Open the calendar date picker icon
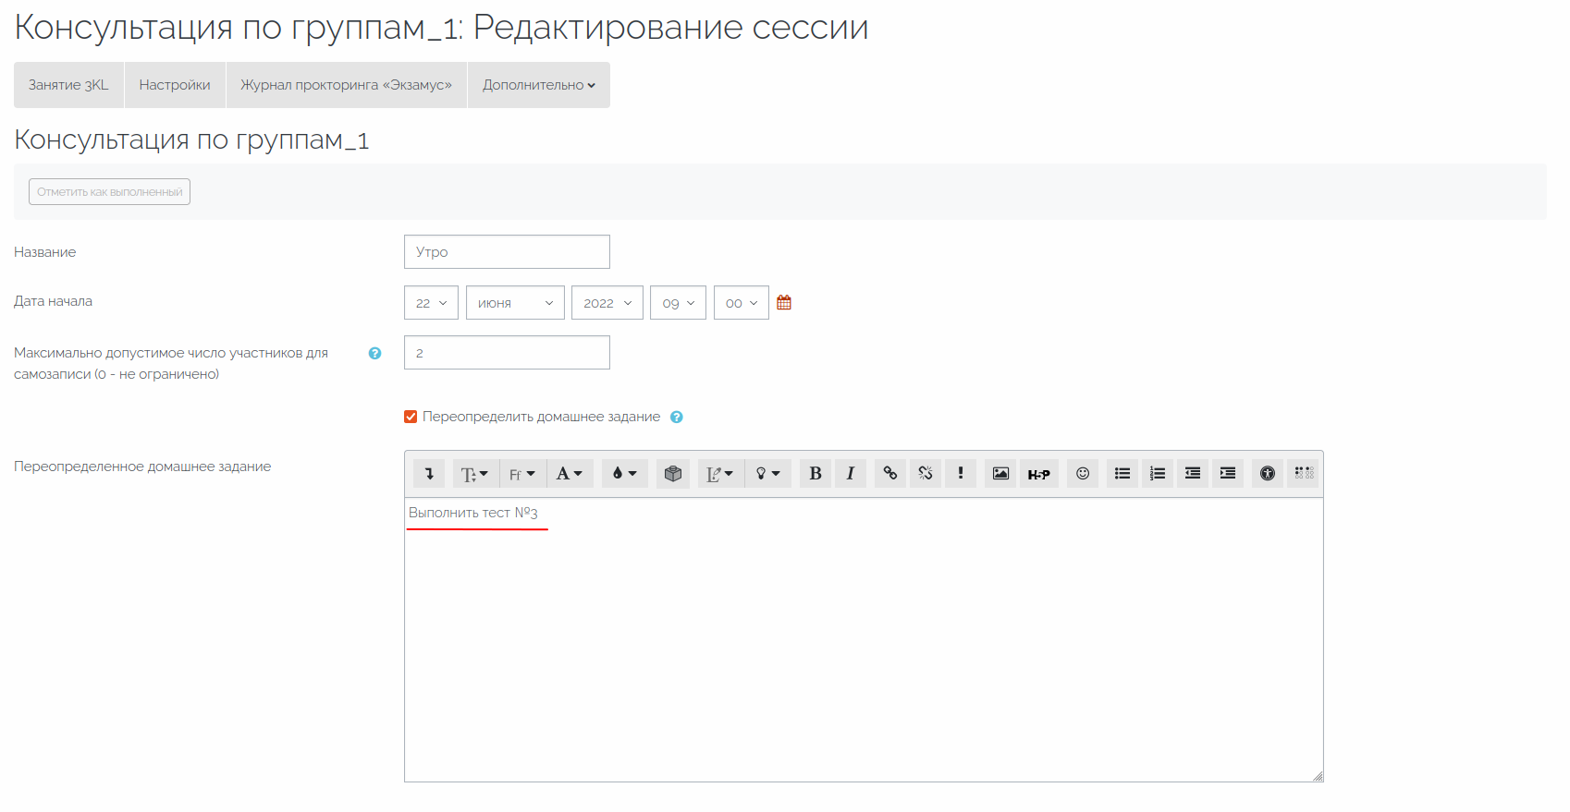The width and height of the screenshot is (1570, 812). click(784, 303)
